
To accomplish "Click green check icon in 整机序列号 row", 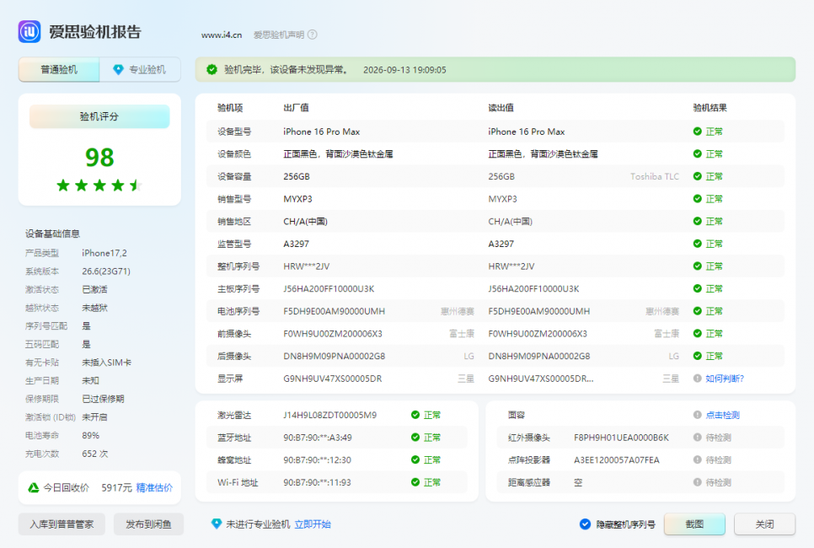I will click(x=698, y=266).
